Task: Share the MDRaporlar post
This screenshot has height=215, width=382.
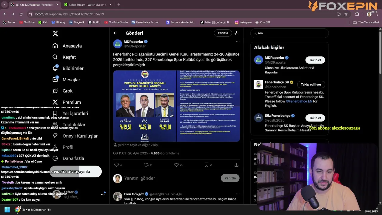Action: (236, 165)
